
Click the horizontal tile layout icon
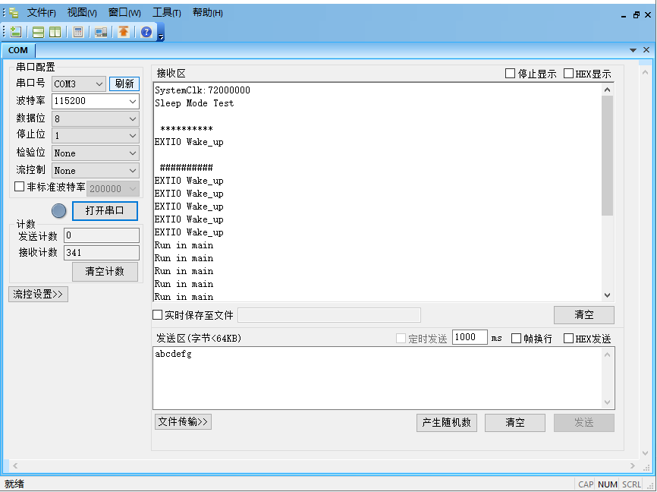tap(38, 32)
